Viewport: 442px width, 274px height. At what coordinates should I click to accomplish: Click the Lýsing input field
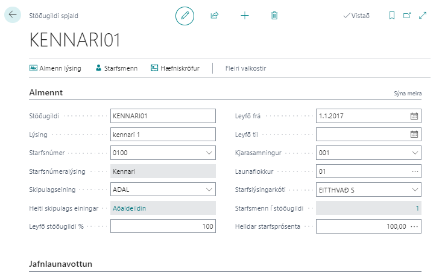[163, 134]
